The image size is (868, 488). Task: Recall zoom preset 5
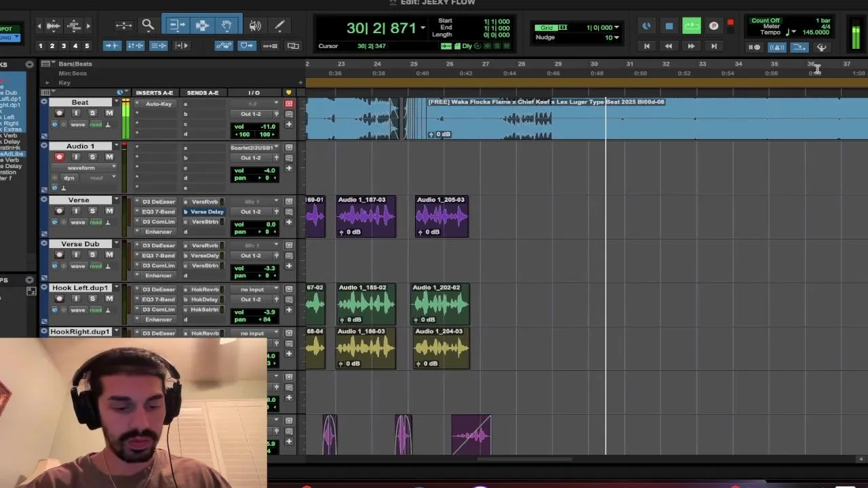pos(86,46)
